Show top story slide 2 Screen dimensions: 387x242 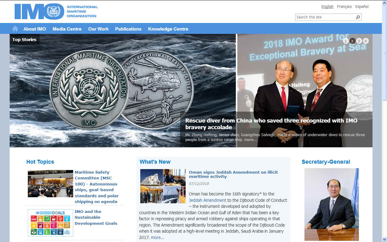[x=352, y=41]
